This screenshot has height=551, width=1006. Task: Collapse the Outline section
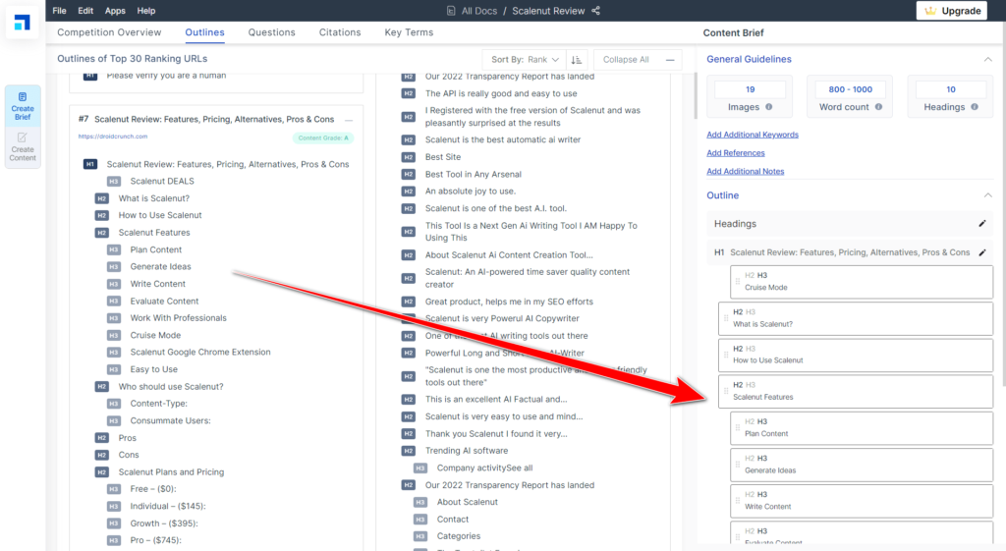coord(987,195)
